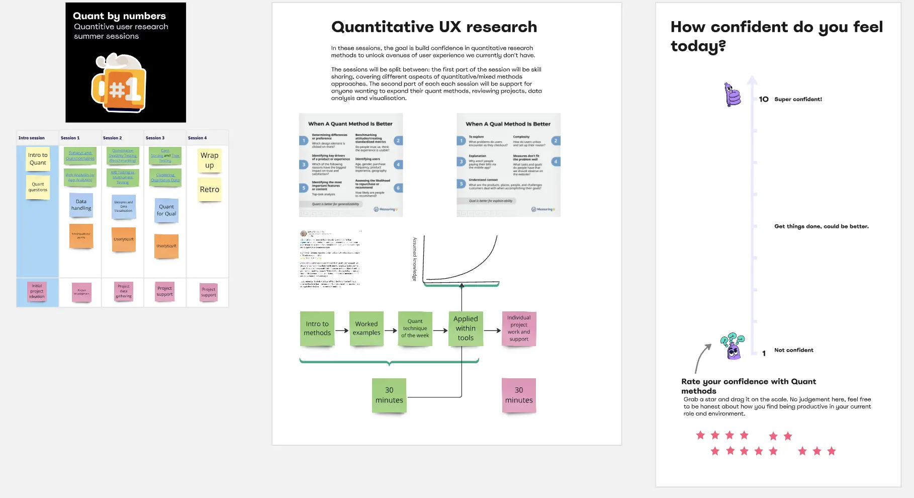Click the Quant by numbers title card
This screenshot has width=914, height=498.
pyautogui.click(x=126, y=62)
